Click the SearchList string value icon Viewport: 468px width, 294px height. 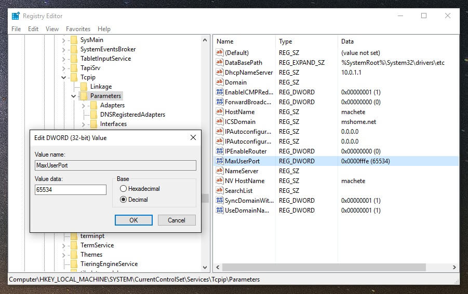220,190
